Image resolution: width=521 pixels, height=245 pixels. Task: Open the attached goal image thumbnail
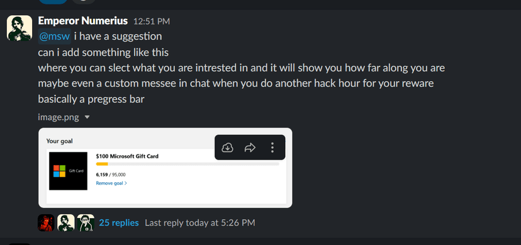click(165, 168)
